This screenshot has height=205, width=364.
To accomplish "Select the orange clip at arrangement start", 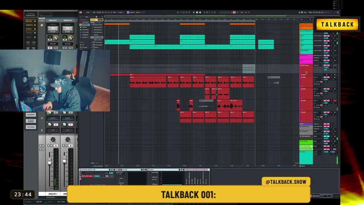I will [117, 24].
